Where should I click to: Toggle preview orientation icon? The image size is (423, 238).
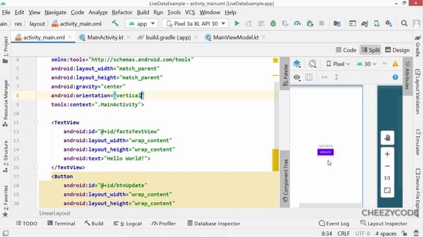click(x=312, y=64)
